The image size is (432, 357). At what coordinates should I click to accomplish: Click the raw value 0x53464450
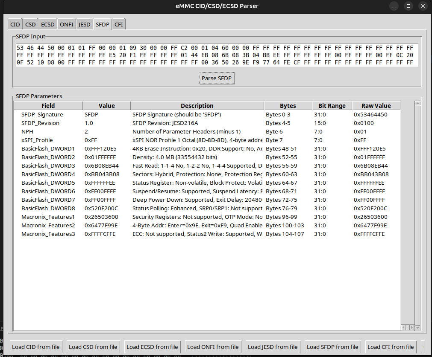(370, 114)
